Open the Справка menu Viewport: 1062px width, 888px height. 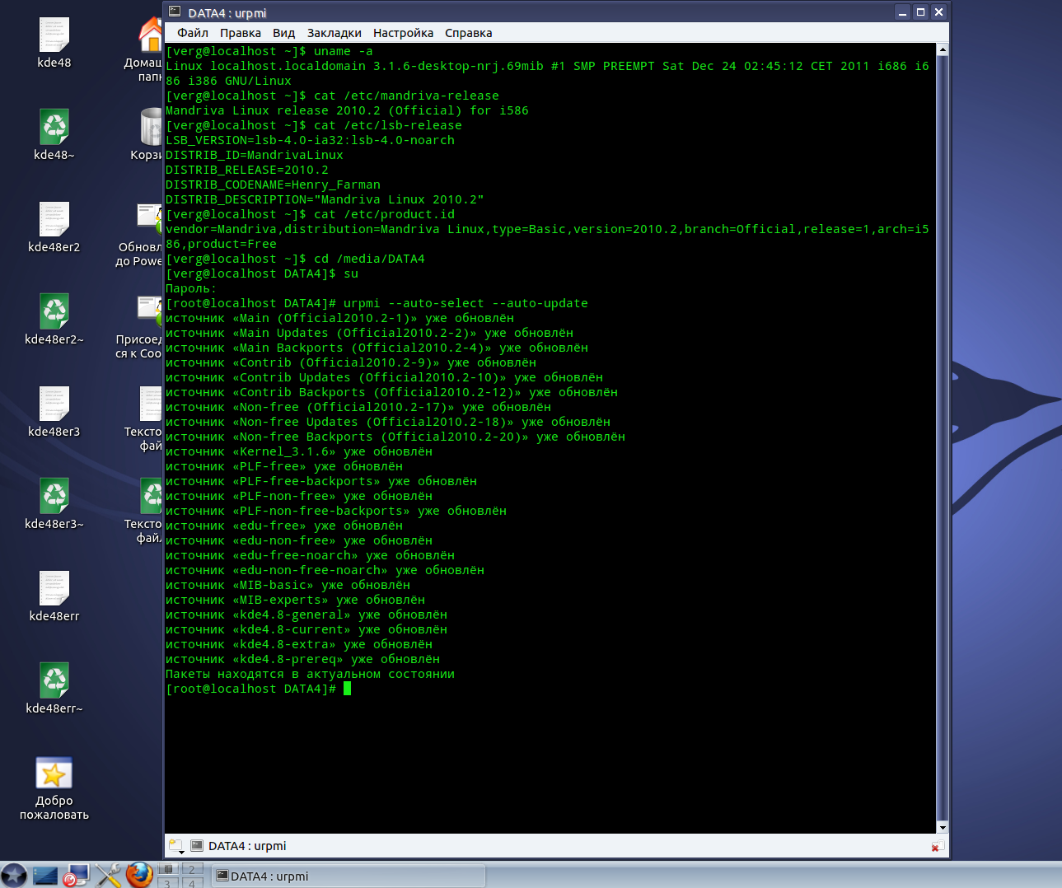point(468,33)
